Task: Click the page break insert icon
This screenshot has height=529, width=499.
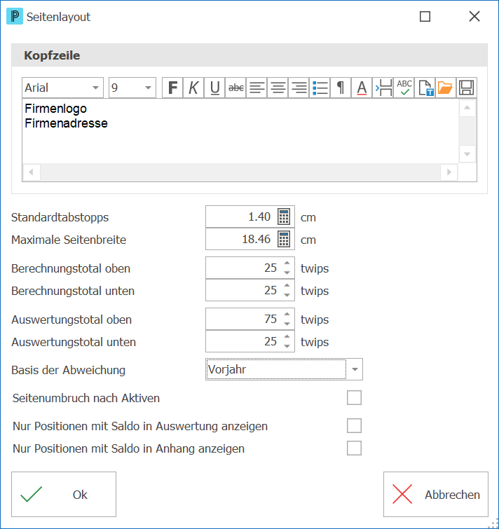Action: (383, 88)
